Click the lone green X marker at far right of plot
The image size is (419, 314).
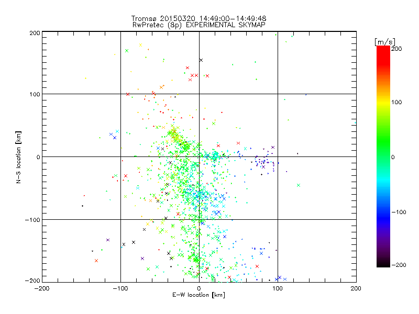tap(299, 185)
